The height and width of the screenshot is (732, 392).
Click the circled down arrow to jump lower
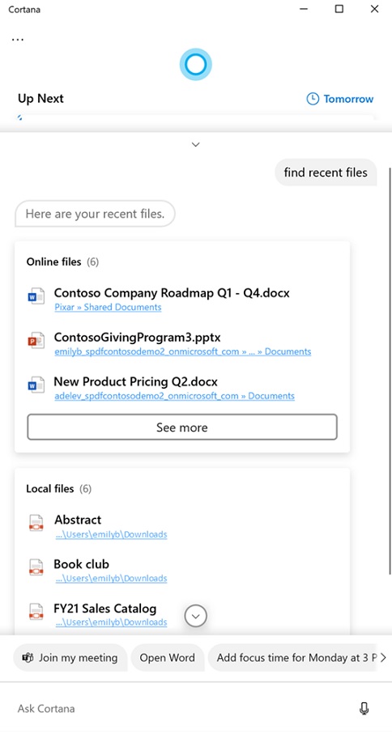coord(196,616)
